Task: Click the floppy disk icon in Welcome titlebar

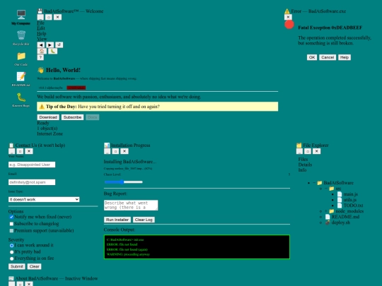Action: click(40, 11)
